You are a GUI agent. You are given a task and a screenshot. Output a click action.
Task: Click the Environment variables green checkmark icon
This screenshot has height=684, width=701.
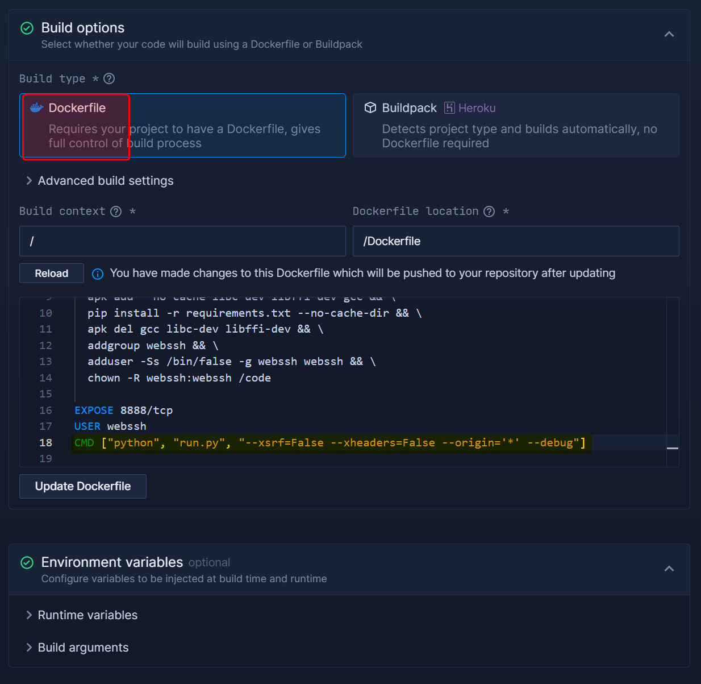[x=27, y=562]
